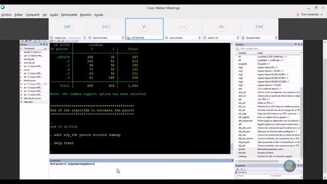This screenshot has width=327, height=184.
Task: Pin the Command window panel
Action: pos(232,160)
